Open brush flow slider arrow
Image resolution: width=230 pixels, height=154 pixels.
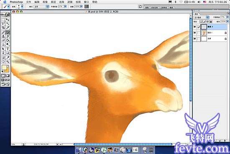coord(81,6)
